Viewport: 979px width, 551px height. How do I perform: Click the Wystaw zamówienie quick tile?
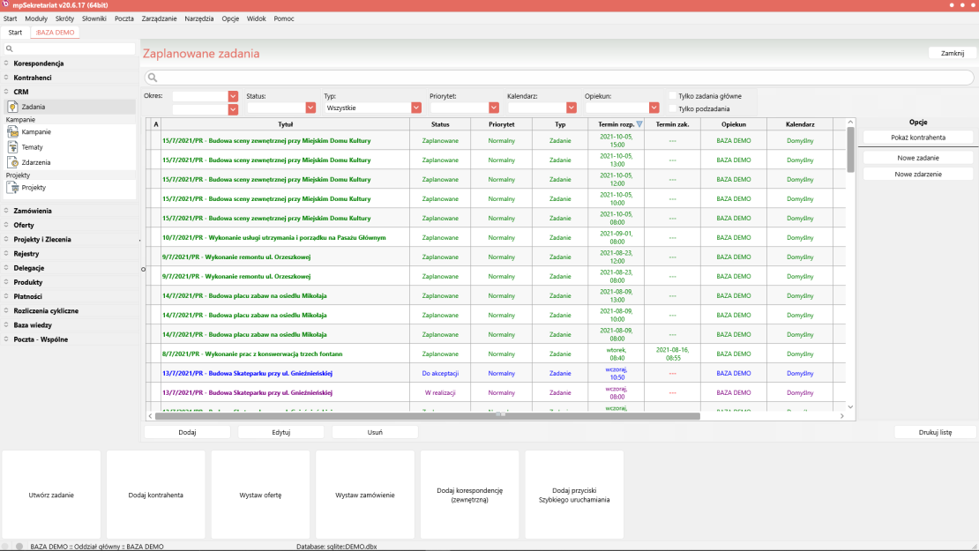(x=364, y=495)
